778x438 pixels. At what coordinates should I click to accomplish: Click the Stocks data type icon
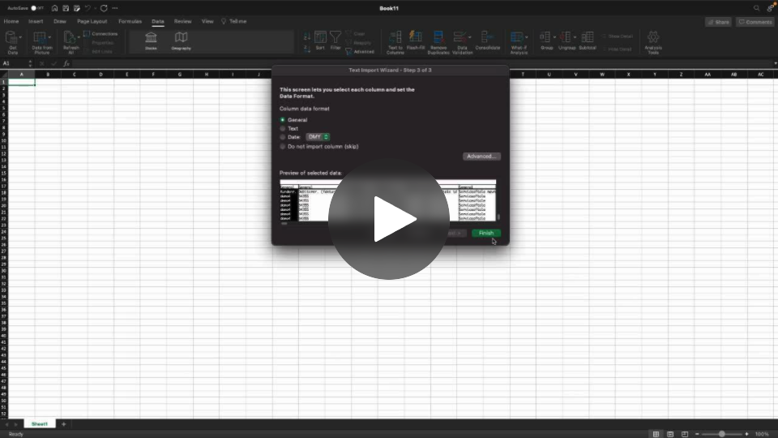click(151, 38)
